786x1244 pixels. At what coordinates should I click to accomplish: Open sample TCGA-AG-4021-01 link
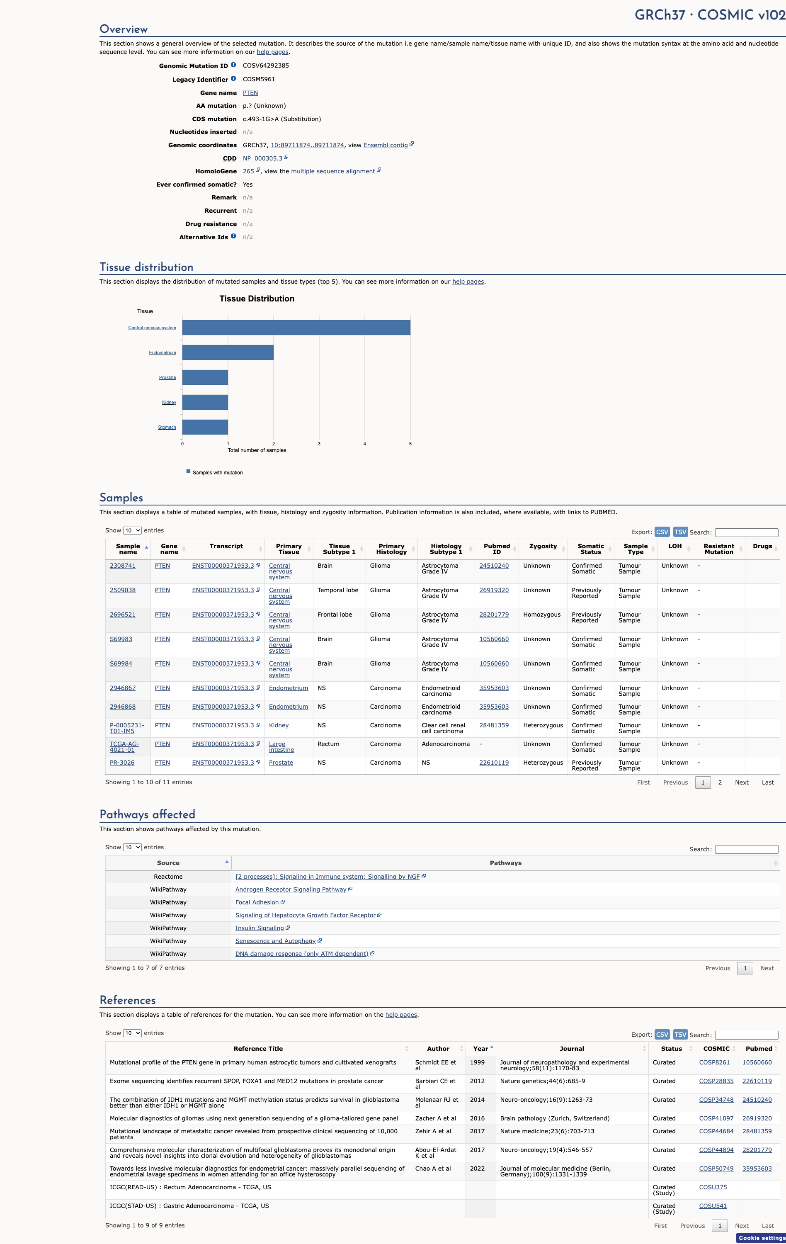[x=124, y=746]
